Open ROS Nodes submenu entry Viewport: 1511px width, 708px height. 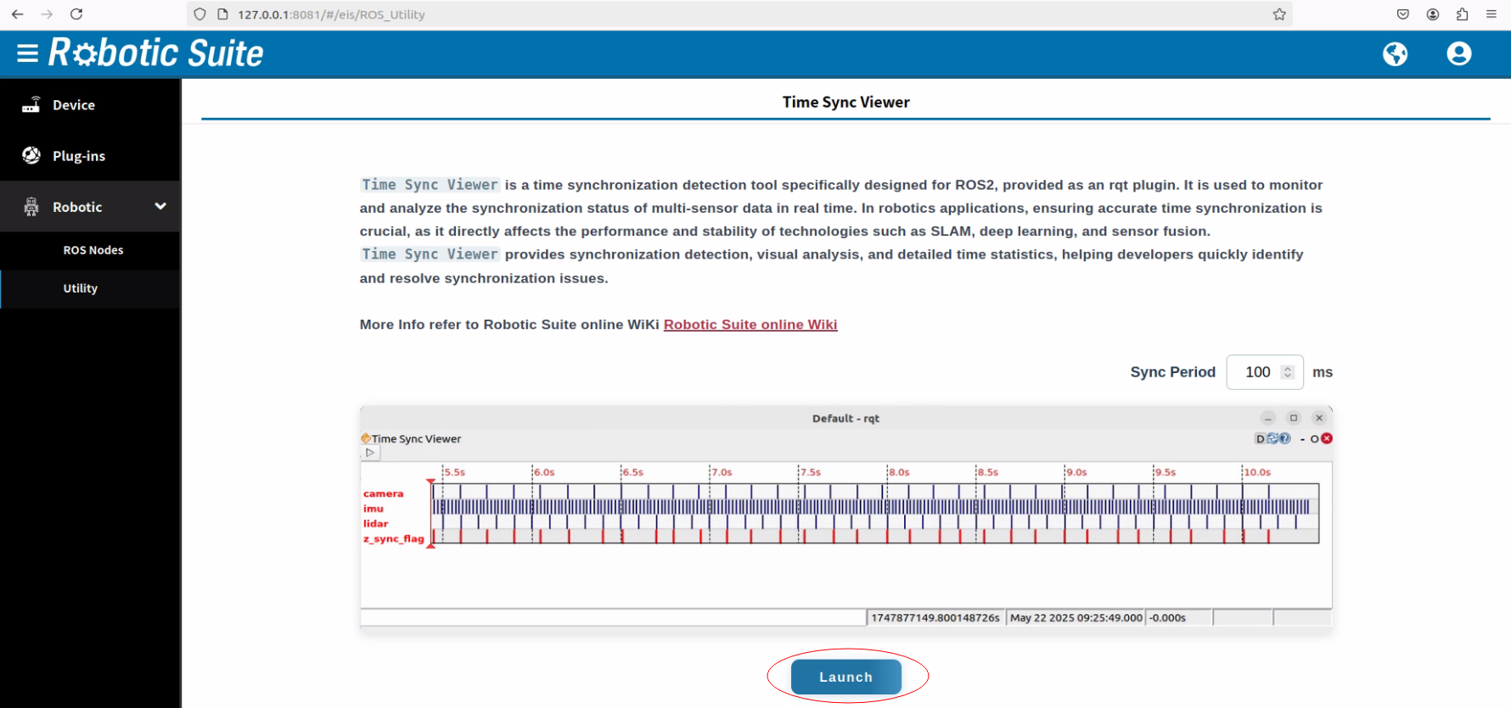point(93,250)
